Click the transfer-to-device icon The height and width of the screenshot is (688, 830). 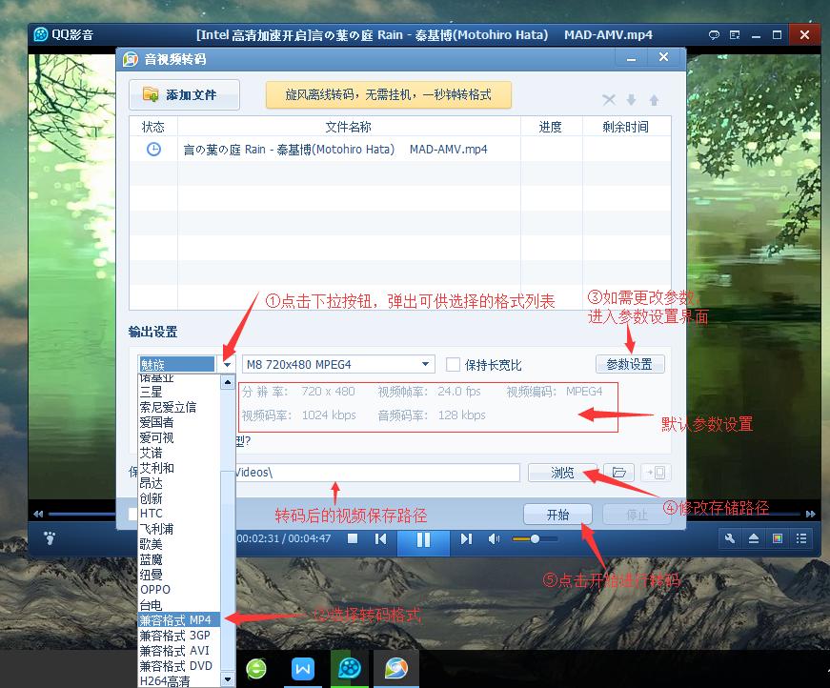coord(658,472)
